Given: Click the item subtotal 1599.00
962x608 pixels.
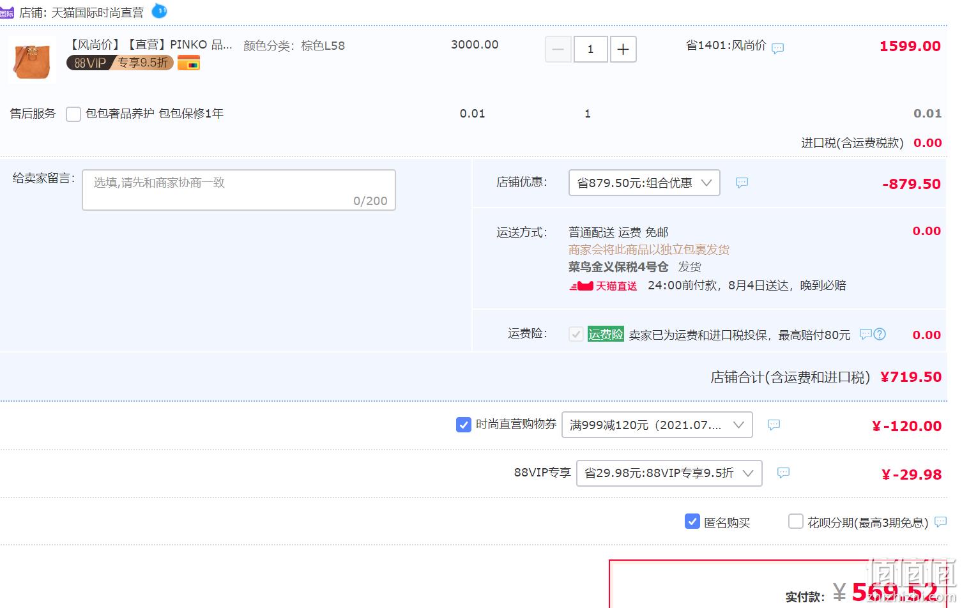Looking at the screenshot, I should click(x=910, y=46).
